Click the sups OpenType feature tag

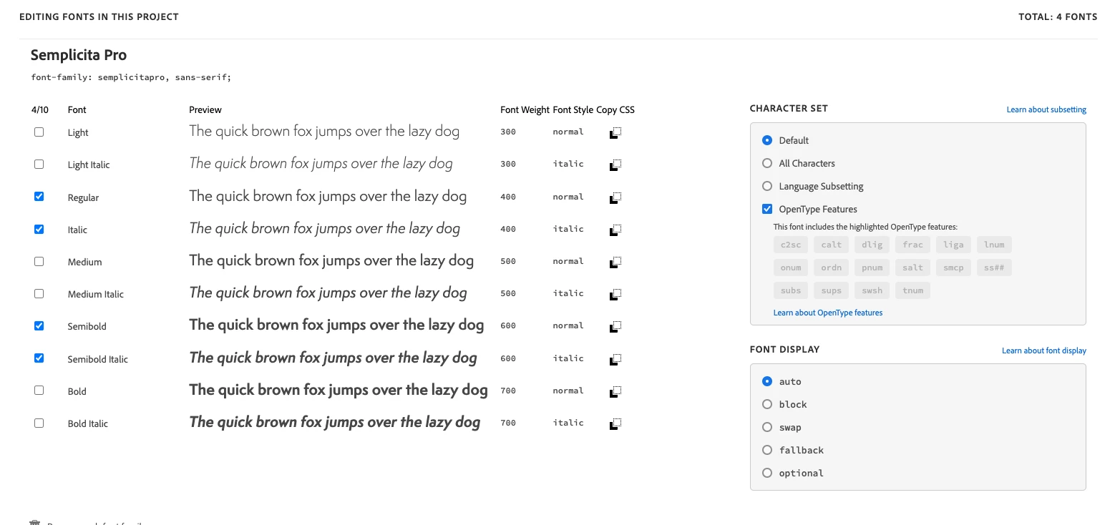pos(832,290)
